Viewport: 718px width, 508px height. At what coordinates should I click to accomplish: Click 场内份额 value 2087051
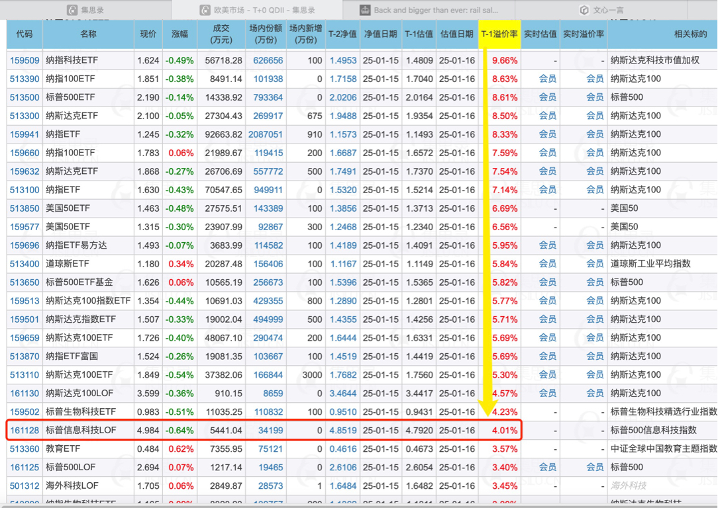pyautogui.click(x=266, y=134)
